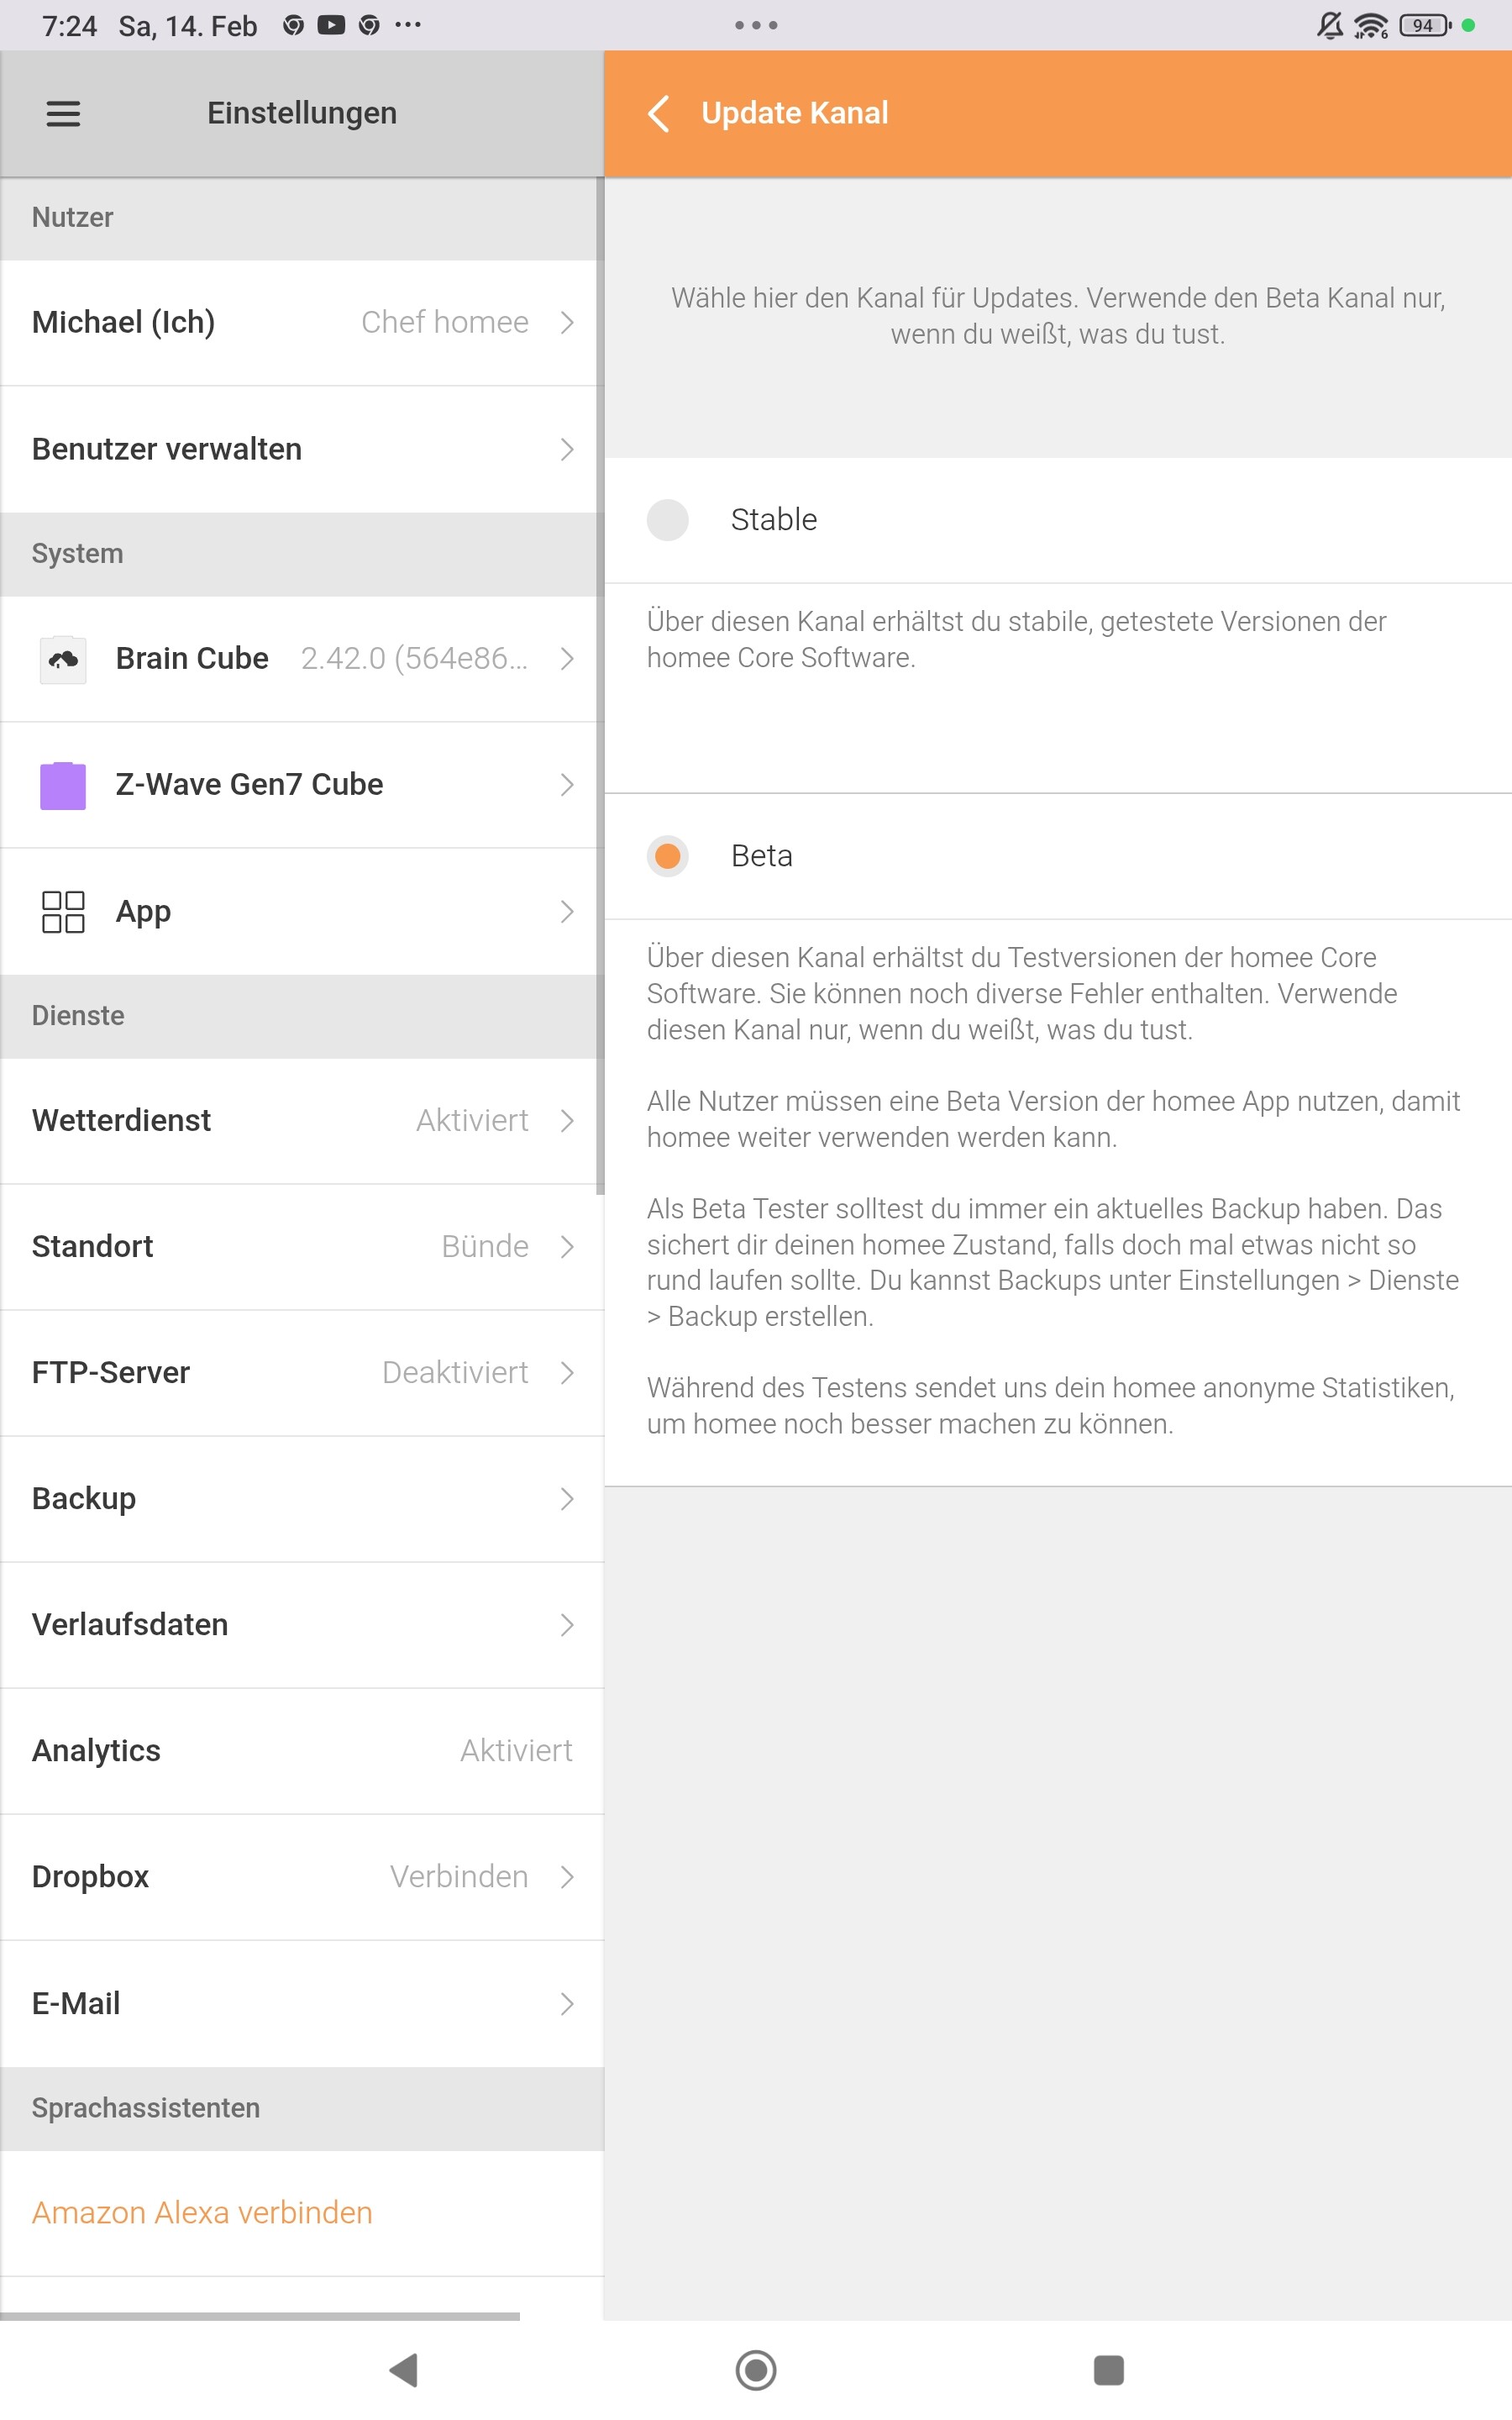Select the Stable update channel
This screenshot has width=1512, height=2420.
668,520
